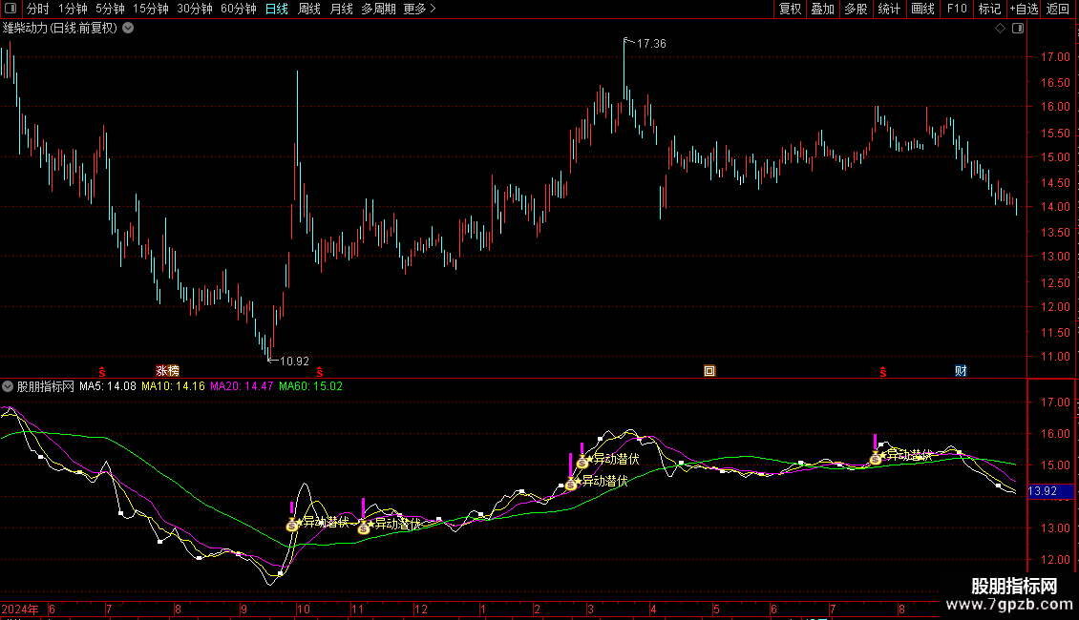Click the 17.36 high price label

tap(651, 43)
